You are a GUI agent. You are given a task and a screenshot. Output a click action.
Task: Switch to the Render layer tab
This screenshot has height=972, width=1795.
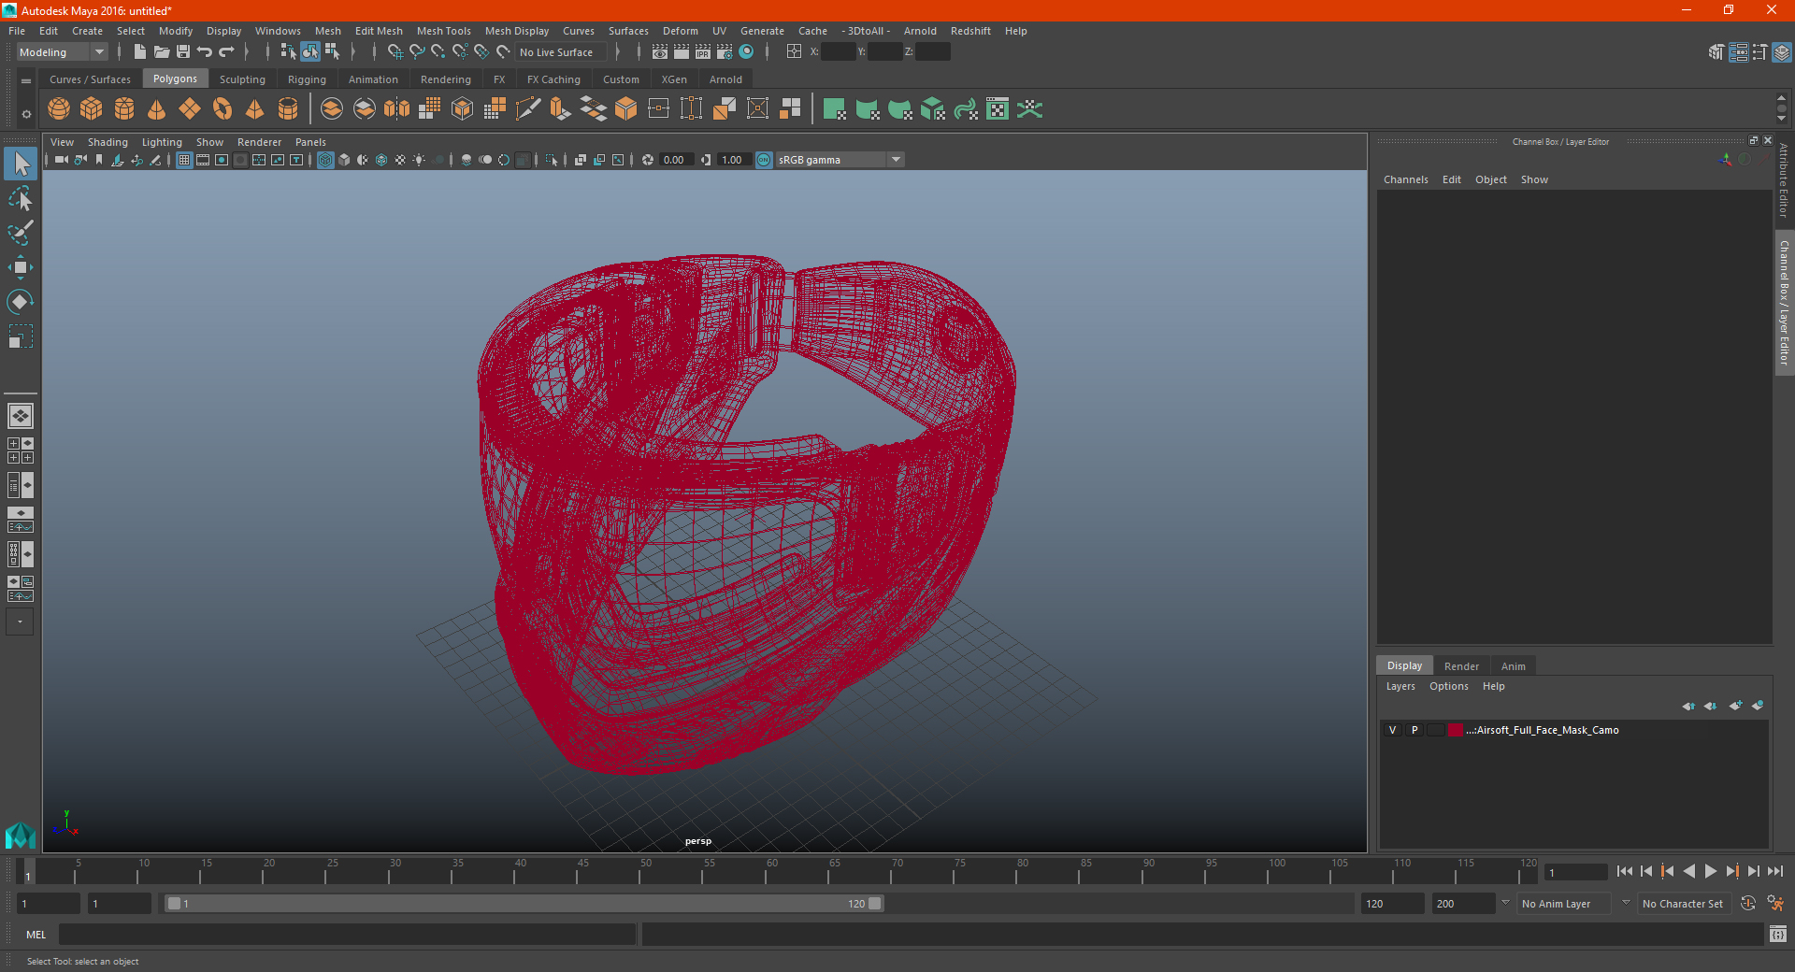click(x=1461, y=666)
